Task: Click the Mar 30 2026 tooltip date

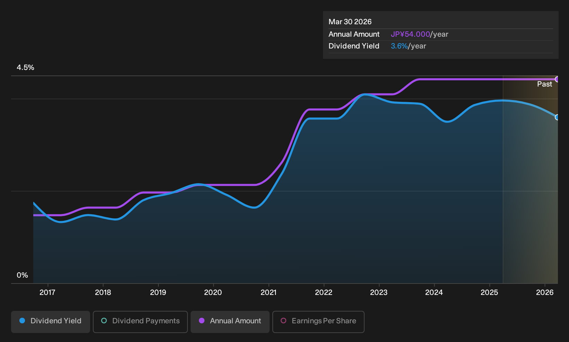Action: pyautogui.click(x=350, y=22)
